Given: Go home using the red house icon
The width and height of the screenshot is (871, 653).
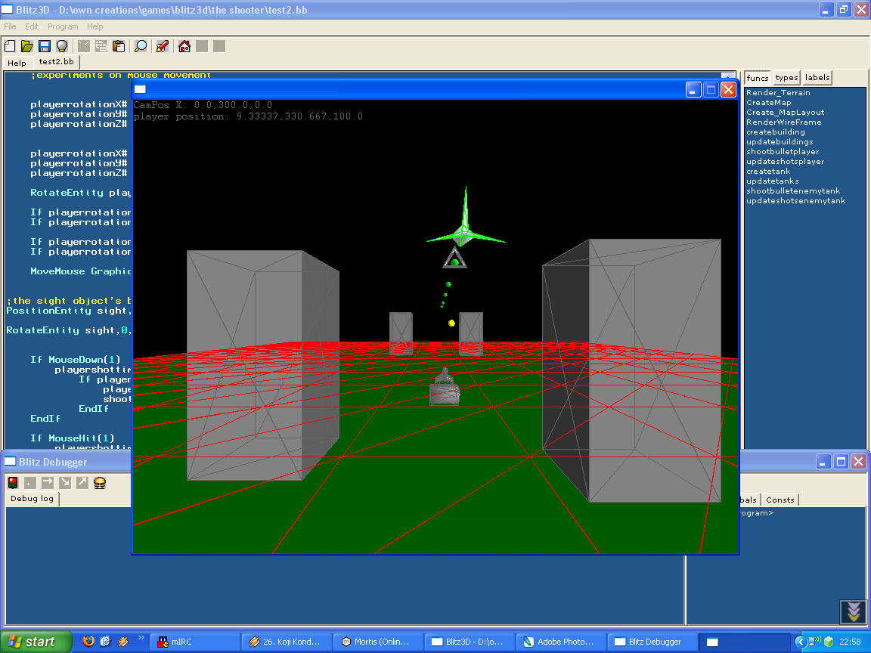Looking at the screenshot, I should [184, 46].
